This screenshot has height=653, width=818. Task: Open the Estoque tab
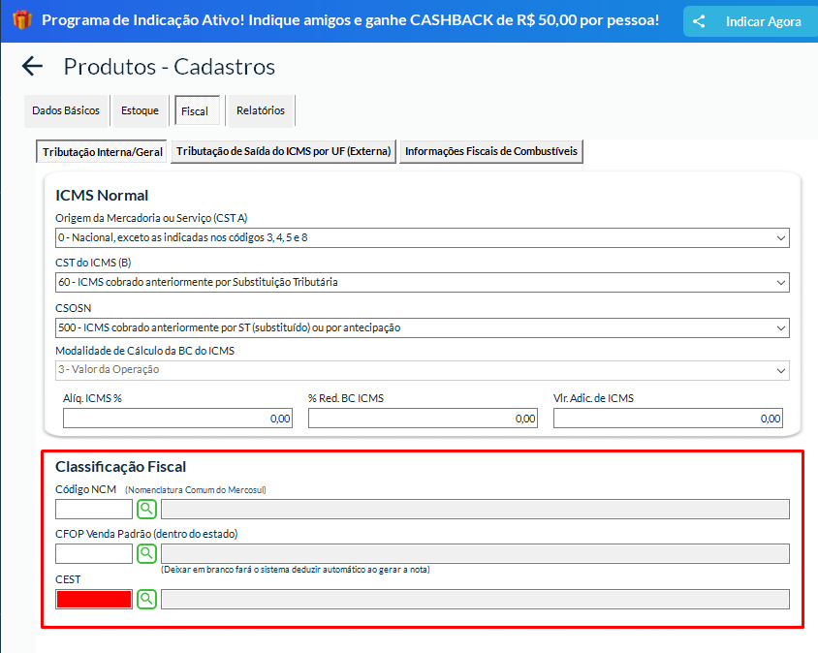[x=141, y=111]
